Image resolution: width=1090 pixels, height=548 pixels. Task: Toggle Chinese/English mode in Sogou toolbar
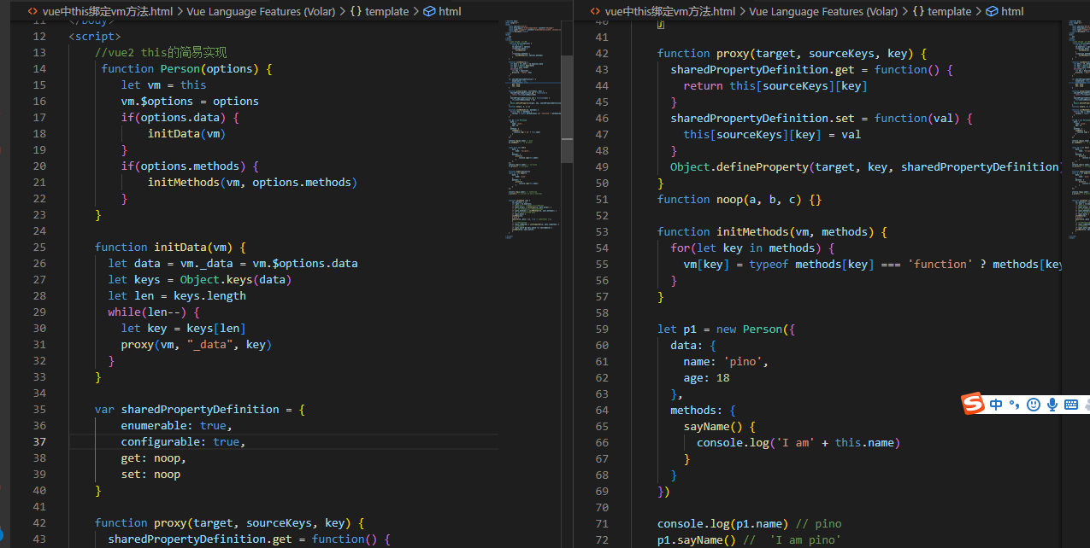coord(996,405)
